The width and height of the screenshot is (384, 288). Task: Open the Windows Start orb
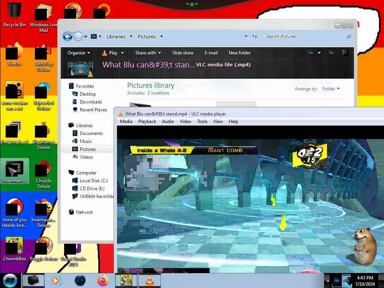point(10,280)
